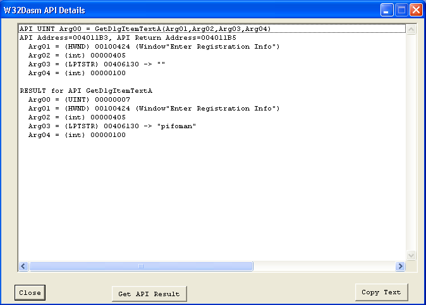This screenshot has width=426, height=305.
Task: Click the horizontal scrollbar right arrow
Action: pyautogui.click(x=400, y=266)
